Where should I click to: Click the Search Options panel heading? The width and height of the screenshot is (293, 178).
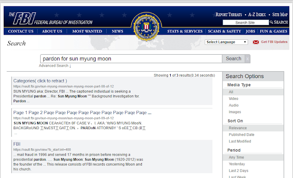[244, 76]
